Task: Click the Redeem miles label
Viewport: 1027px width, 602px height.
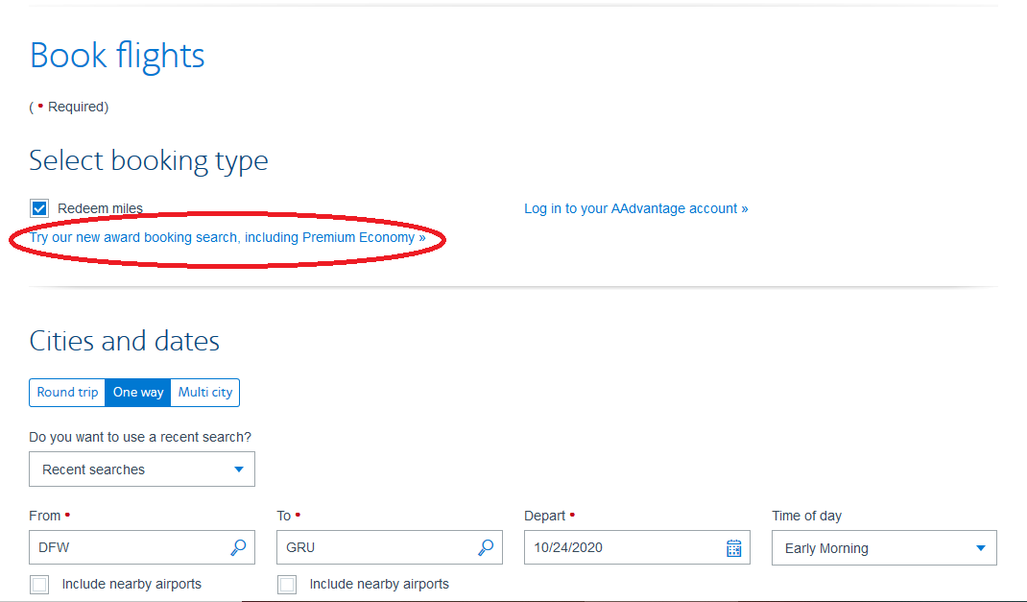Action: tap(100, 208)
